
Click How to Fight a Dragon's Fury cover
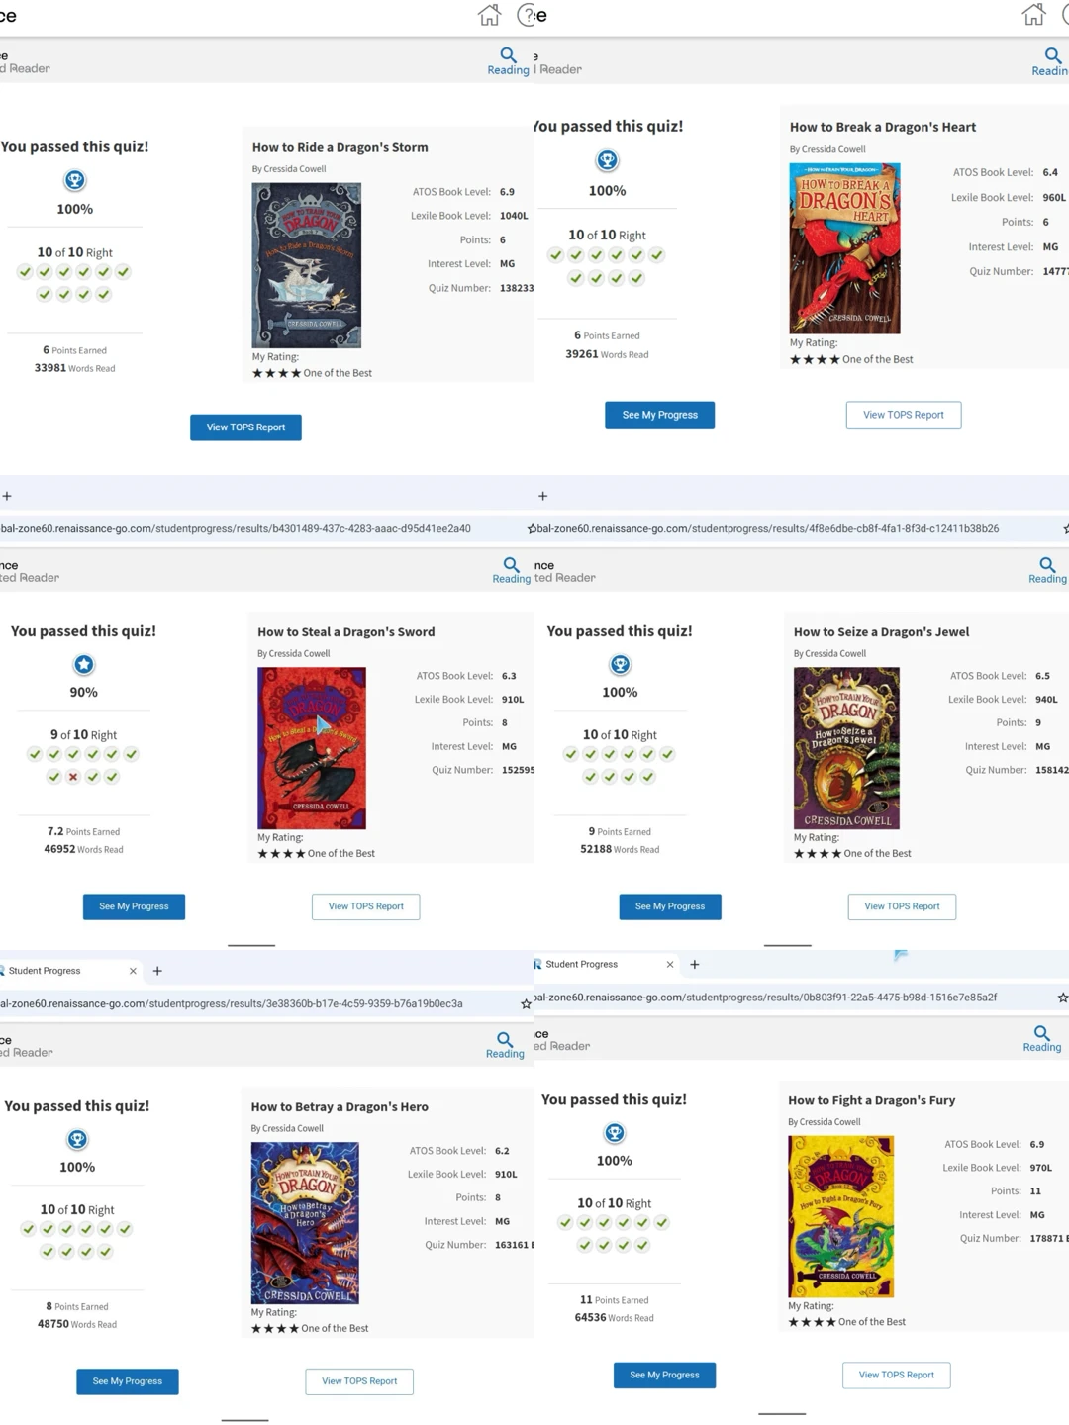(x=840, y=1216)
